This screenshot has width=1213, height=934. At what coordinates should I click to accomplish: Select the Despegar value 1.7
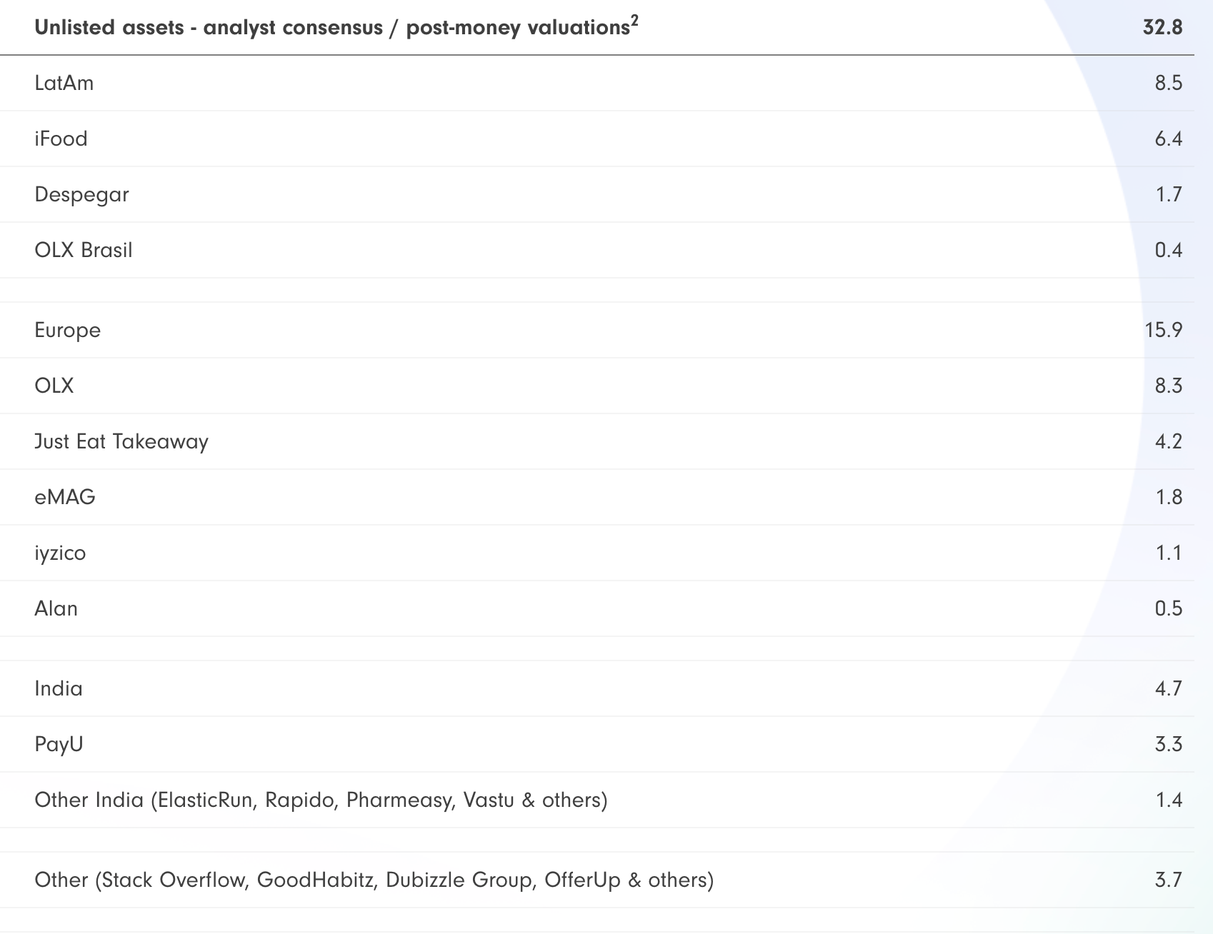pos(1169,194)
